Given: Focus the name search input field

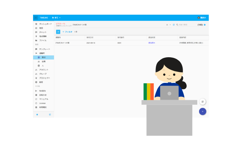Looking at the screenshot, I should point(188,25).
